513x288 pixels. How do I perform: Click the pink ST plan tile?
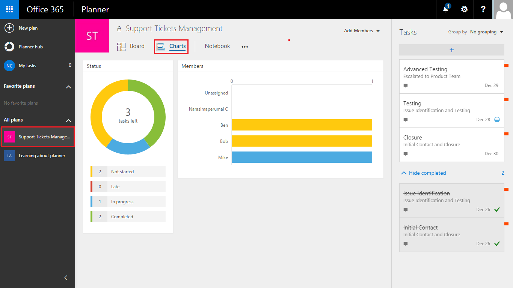(x=92, y=36)
